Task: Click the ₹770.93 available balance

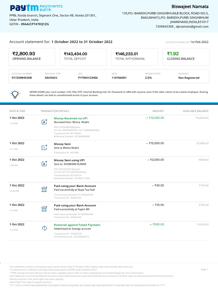Action: pyautogui.click(x=204, y=186)
